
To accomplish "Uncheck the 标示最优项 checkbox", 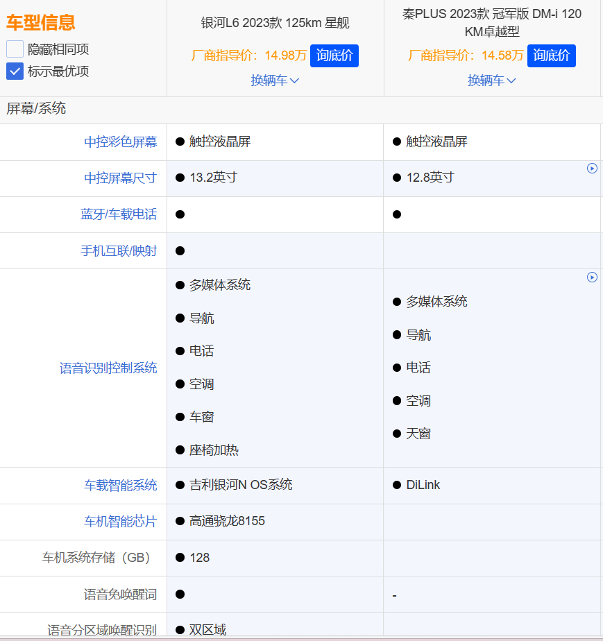I will tap(15, 71).
